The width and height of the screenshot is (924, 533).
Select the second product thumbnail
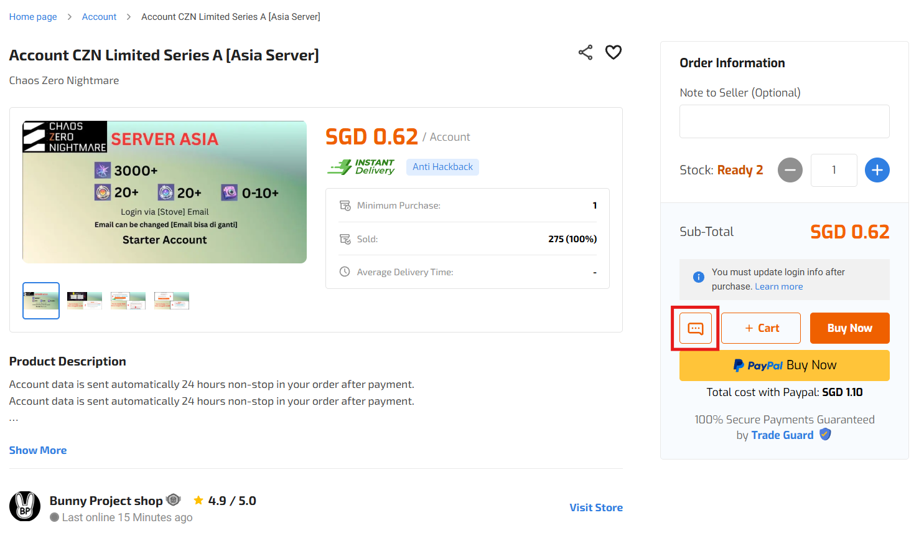(x=85, y=301)
